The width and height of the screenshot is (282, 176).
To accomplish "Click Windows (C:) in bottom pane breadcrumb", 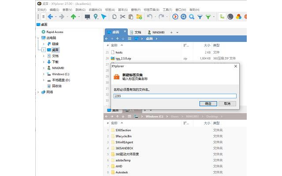I will (154, 117).
